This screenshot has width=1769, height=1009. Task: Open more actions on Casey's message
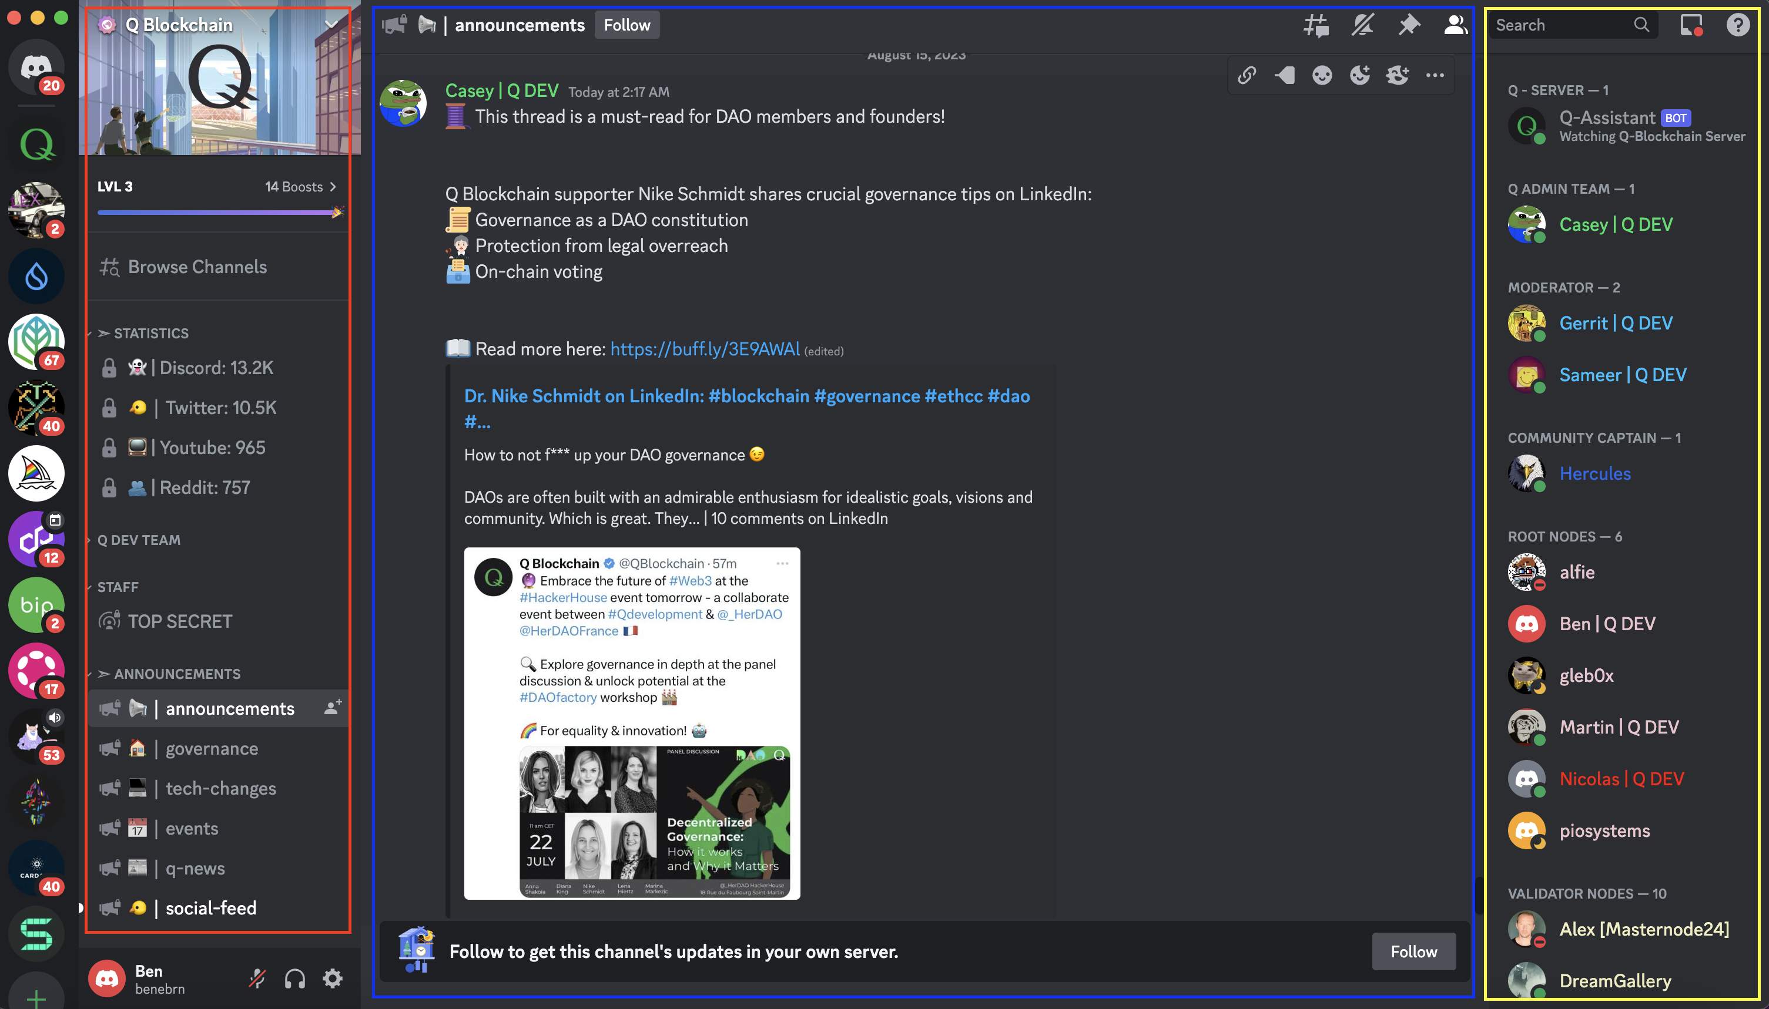pos(1435,75)
